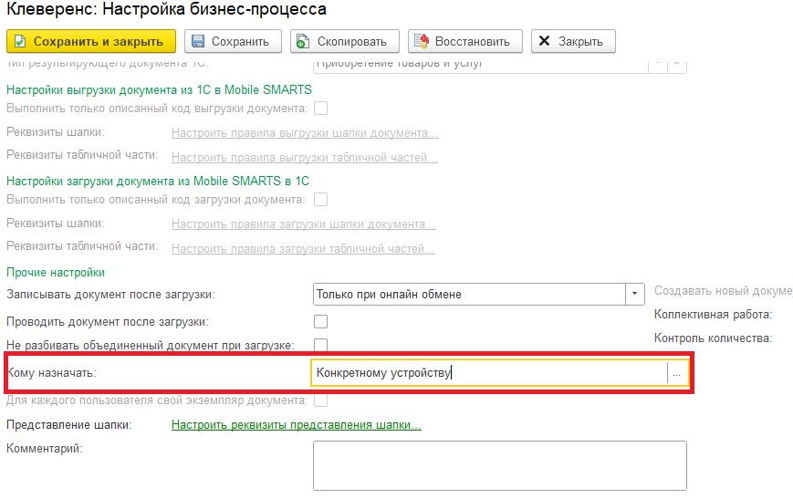Toggle 'Не разбивать объединенный документ при загрузке'

[320, 346]
